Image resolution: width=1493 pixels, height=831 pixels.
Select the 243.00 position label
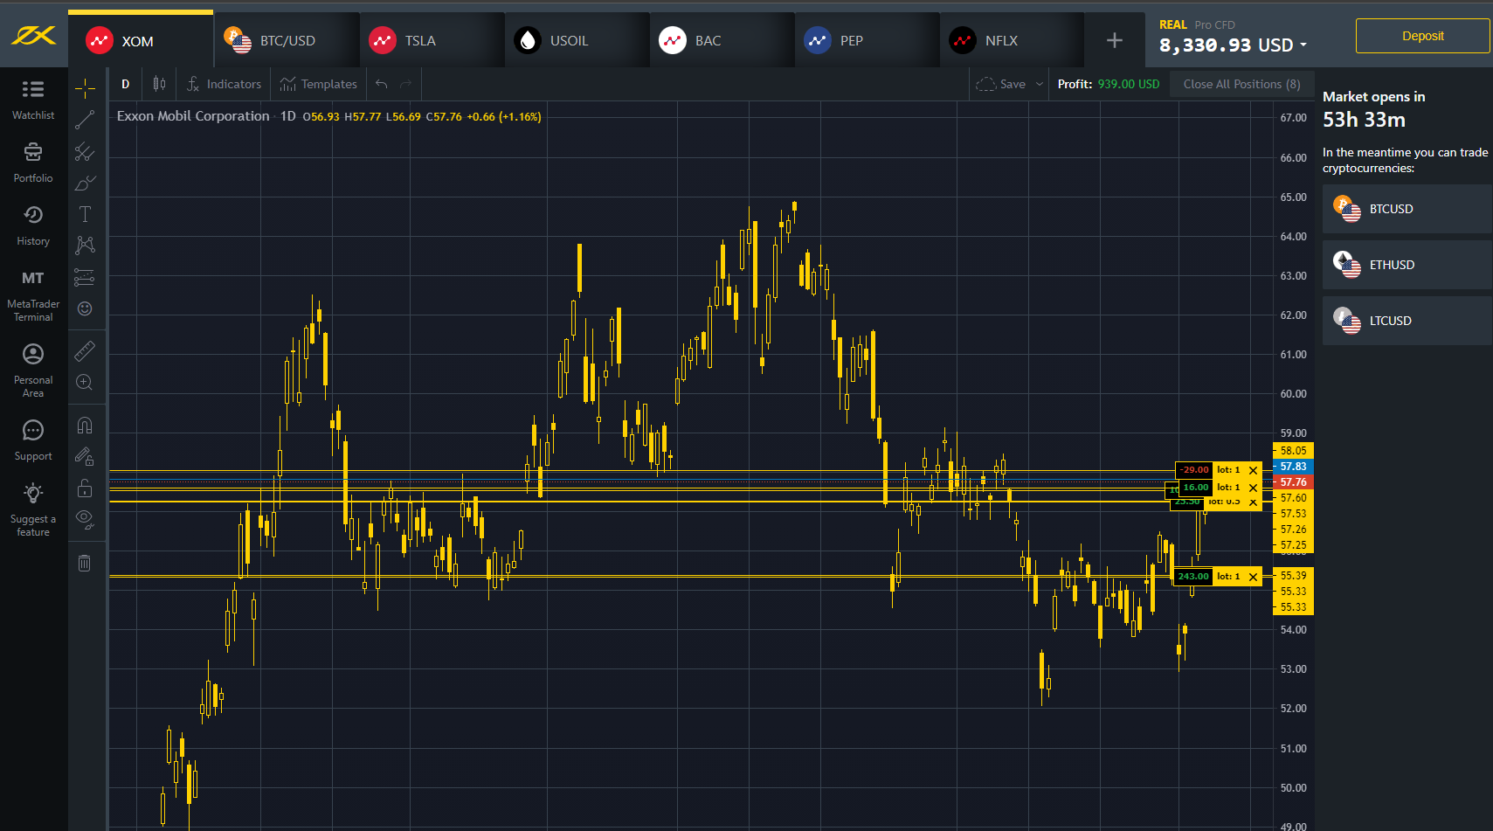point(1193,577)
